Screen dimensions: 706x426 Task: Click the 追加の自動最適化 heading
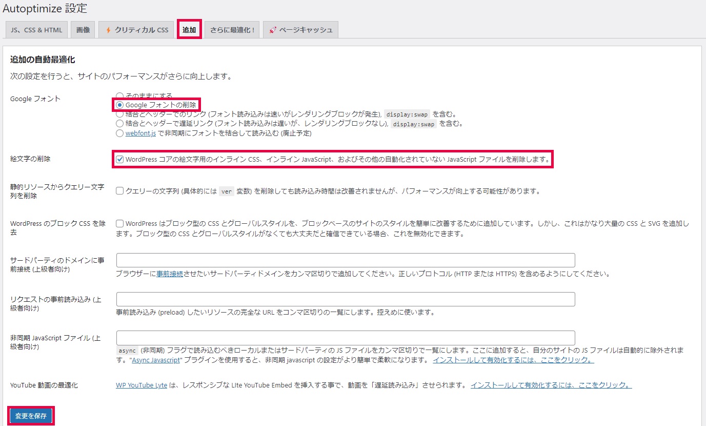point(43,60)
